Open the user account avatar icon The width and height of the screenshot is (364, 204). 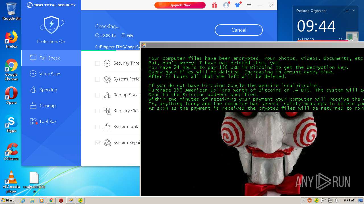point(226,5)
